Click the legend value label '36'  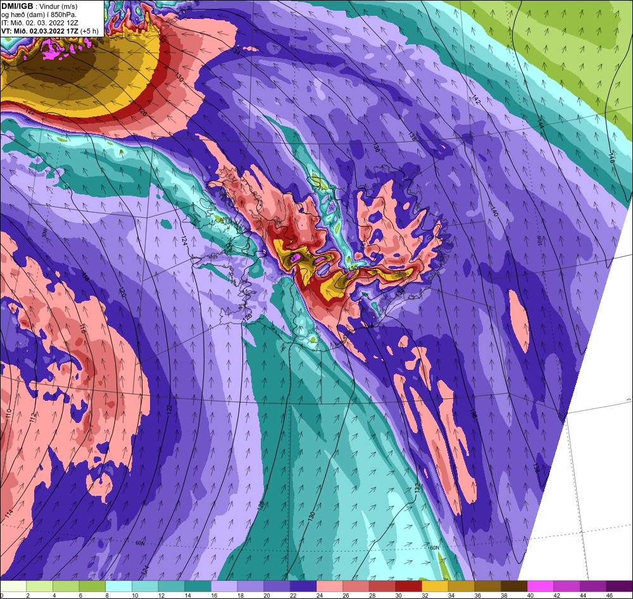(477, 595)
